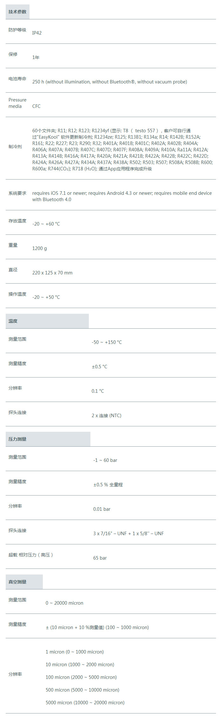Click the 500 micron resolution line

[x=82, y=690]
